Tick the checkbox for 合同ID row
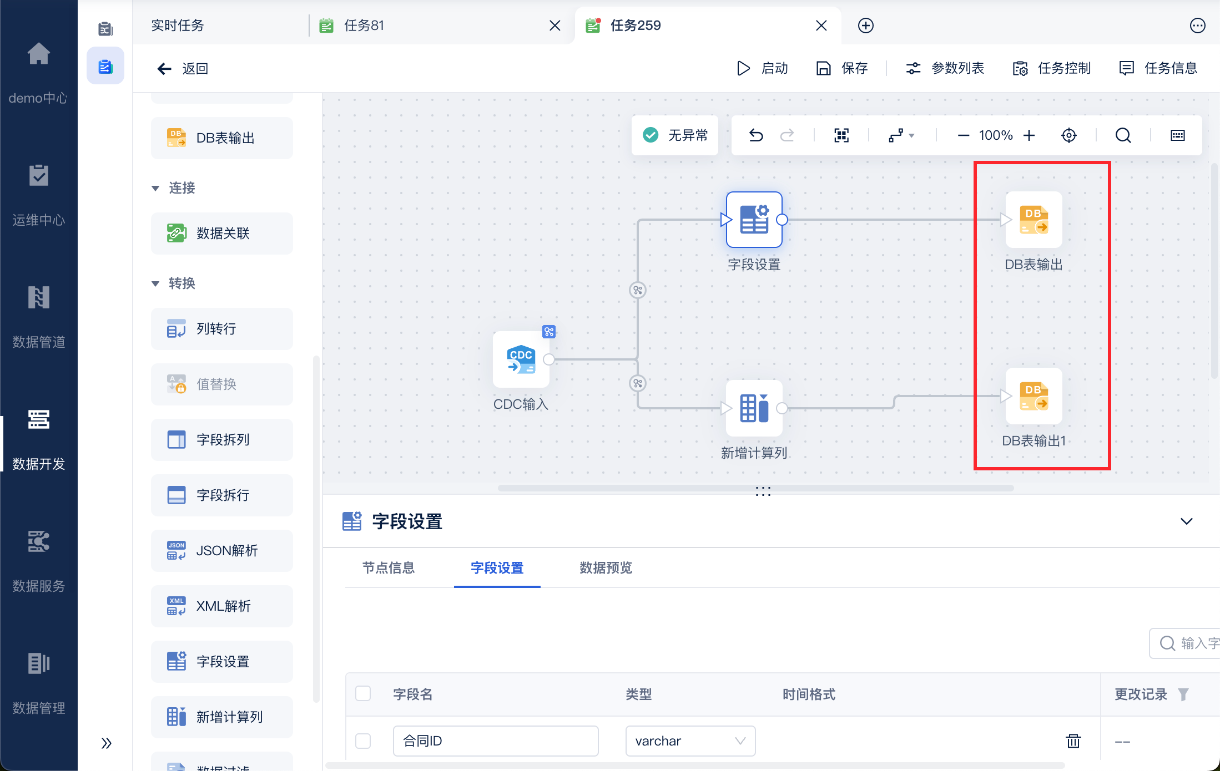 363,740
